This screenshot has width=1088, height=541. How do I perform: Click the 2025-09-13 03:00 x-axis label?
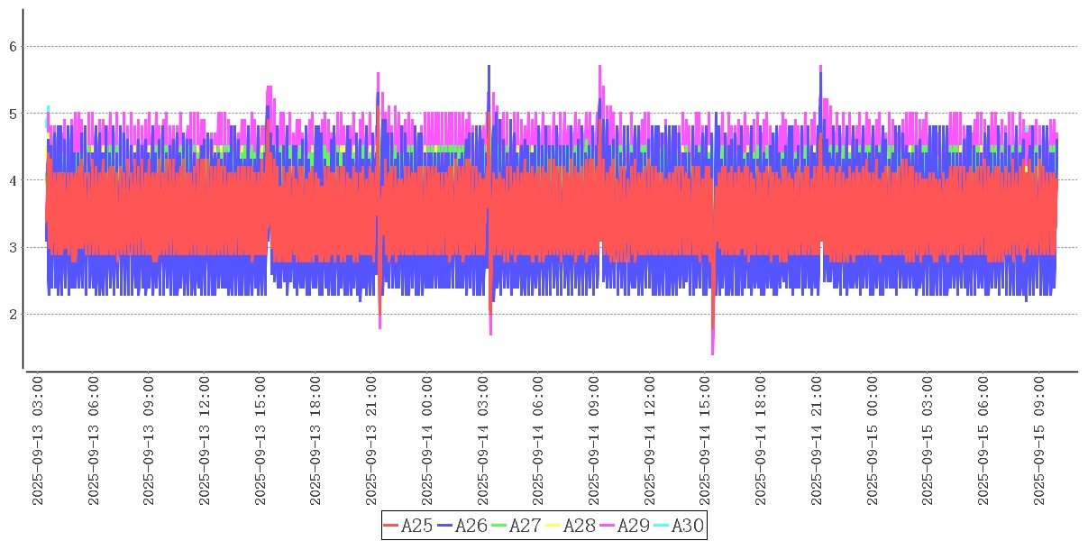39,441
